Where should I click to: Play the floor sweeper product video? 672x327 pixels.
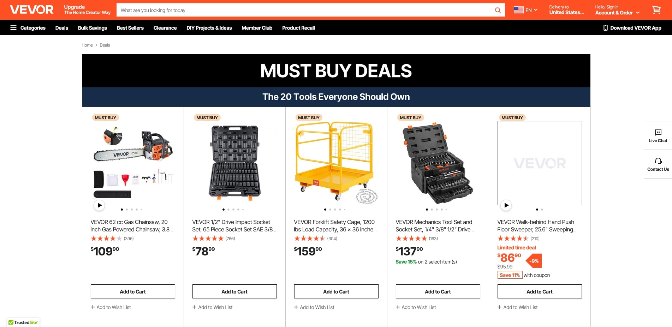coord(506,205)
